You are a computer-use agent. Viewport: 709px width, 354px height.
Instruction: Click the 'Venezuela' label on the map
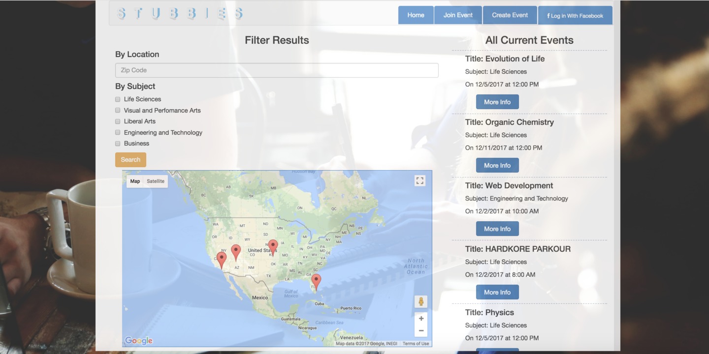(x=352, y=338)
